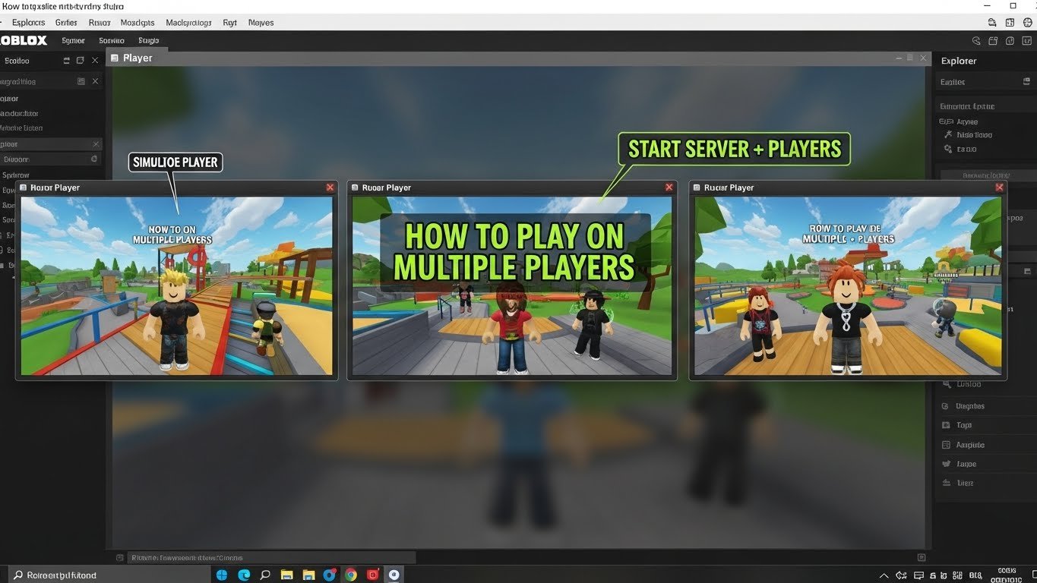The width and height of the screenshot is (1037, 583).
Task: Select the "Sgmor" tab beside the ROBLOX logo
Action: pos(73,41)
